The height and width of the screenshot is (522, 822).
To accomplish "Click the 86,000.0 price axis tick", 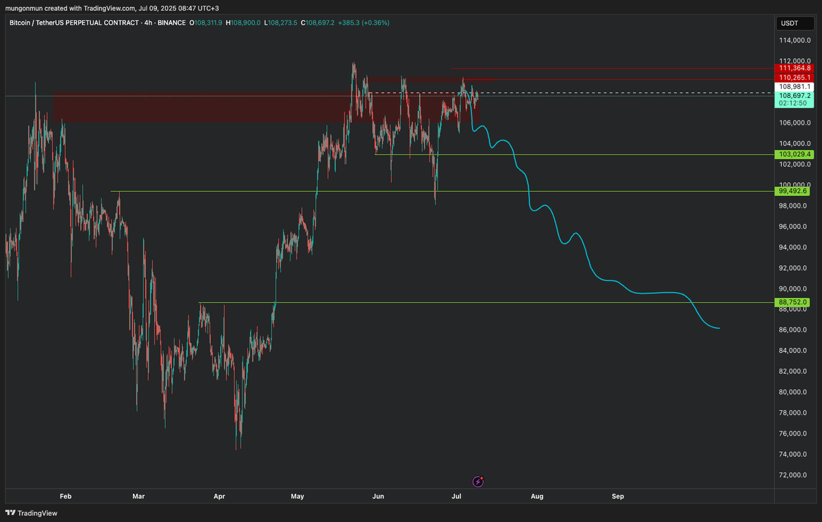I will [794, 330].
